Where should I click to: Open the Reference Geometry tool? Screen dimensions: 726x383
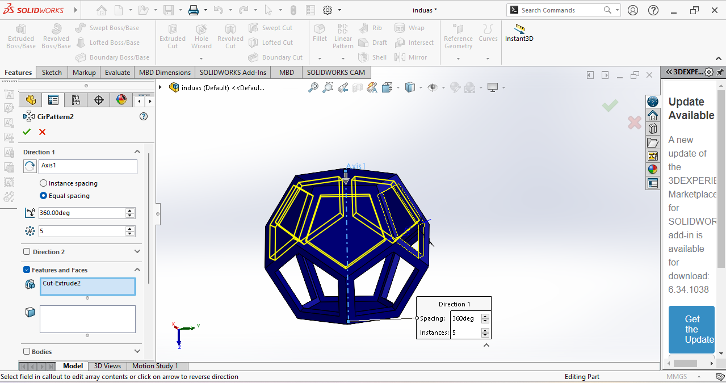point(458,36)
